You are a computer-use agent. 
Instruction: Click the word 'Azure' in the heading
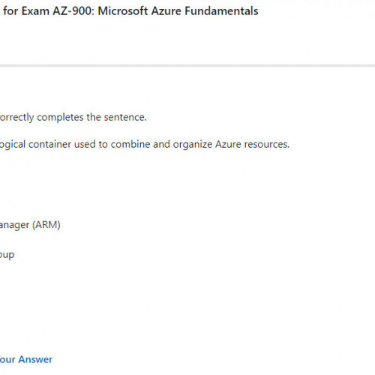pyautogui.click(x=166, y=11)
